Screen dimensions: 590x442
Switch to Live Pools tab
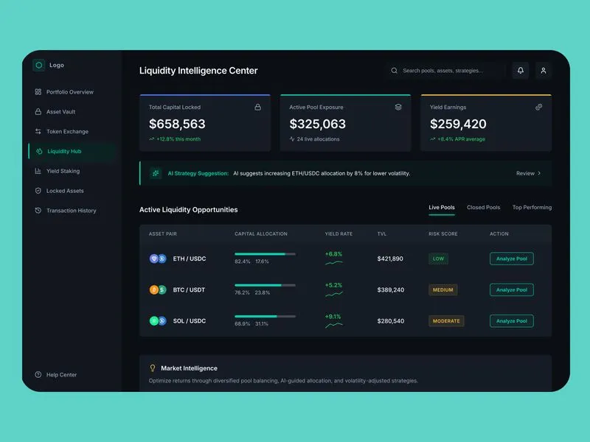pyautogui.click(x=442, y=207)
